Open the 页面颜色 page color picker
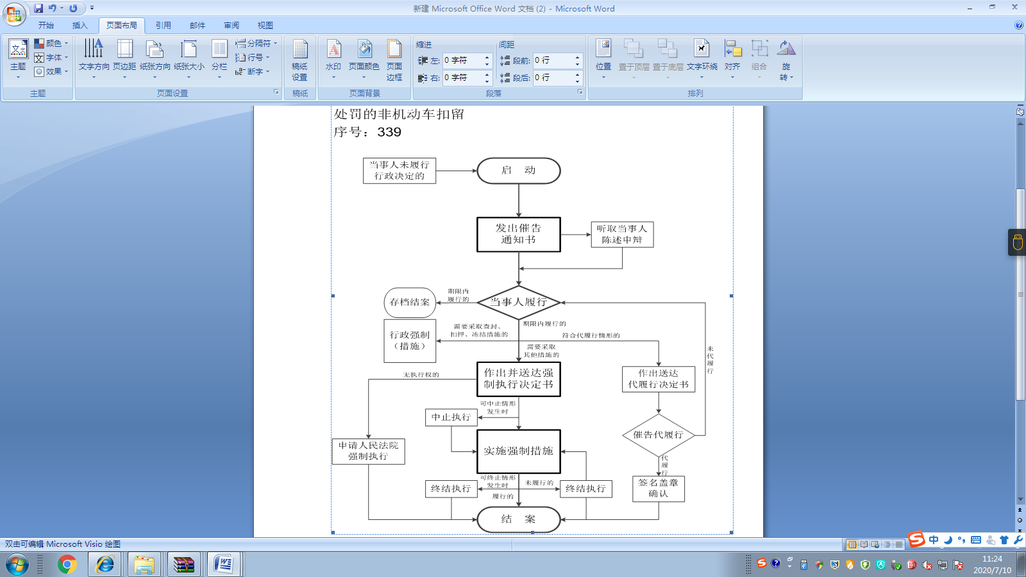 pyautogui.click(x=364, y=59)
